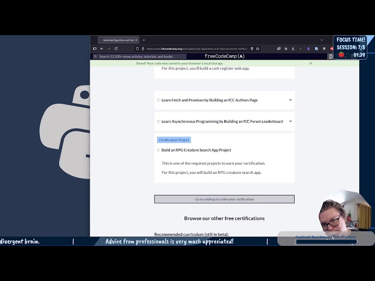Image resolution: width=375 pixels, height=281 pixels.
Task: Click the text For this project, you'll build a cash register
Action: pyautogui.click(x=206, y=68)
